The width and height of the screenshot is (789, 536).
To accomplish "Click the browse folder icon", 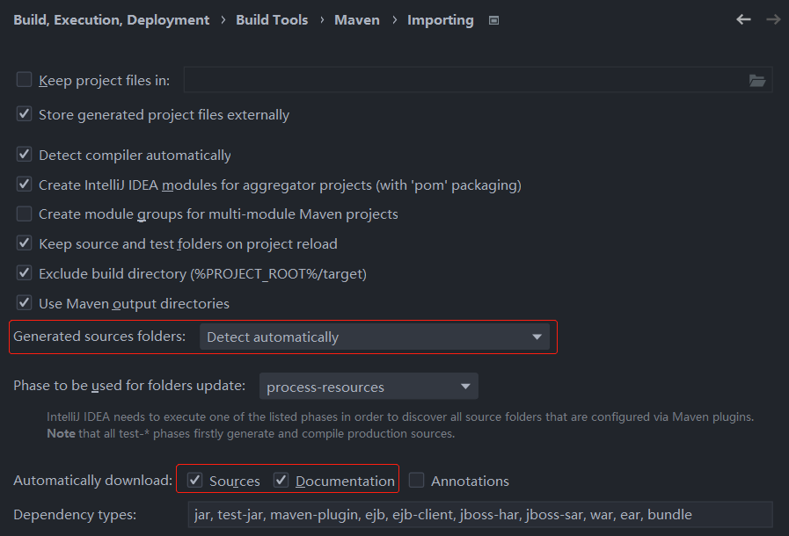I will (756, 80).
